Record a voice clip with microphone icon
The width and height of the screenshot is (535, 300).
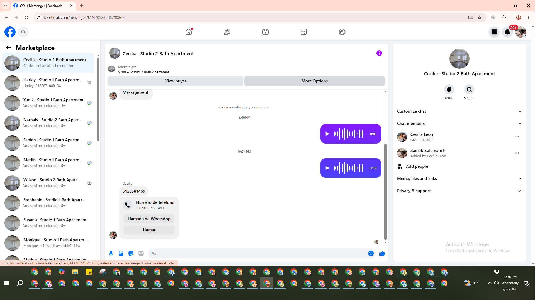[x=111, y=253]
